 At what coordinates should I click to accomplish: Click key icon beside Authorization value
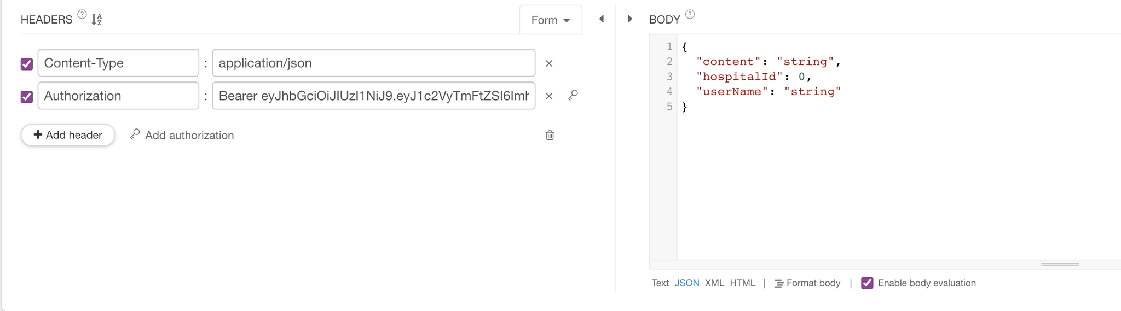point(573,96)
